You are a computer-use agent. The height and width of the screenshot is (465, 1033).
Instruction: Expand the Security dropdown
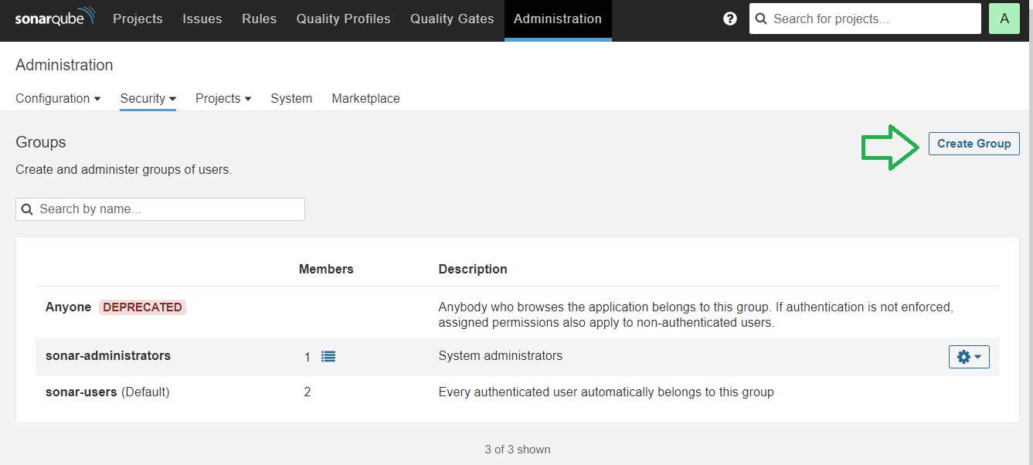tap(148, 98)
